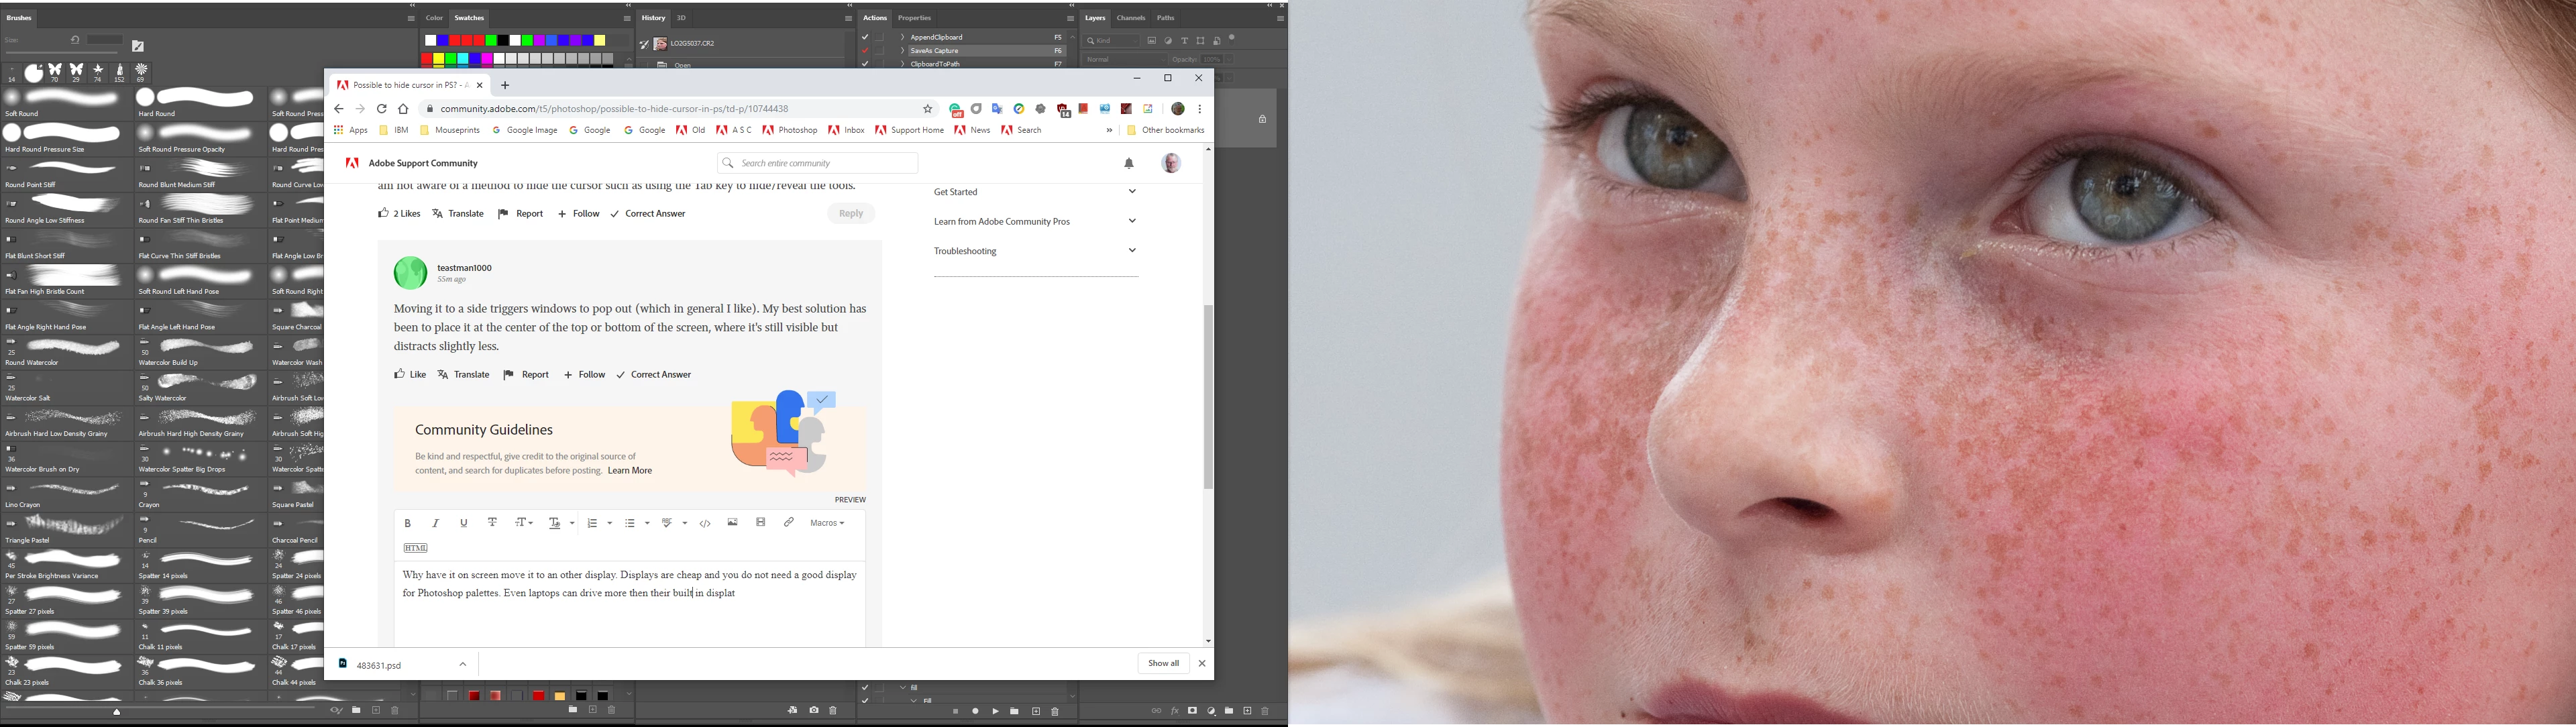Click the Insert Photos icon in reply editor
Viewport: 2576px width, 727px height.
pos(733,523)
